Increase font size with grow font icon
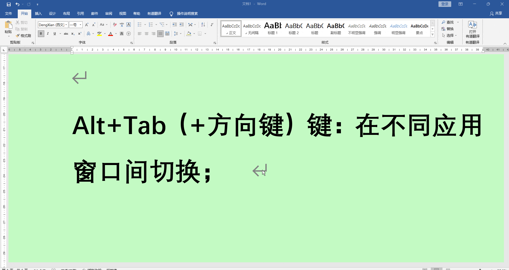 (x=87, y=25)
